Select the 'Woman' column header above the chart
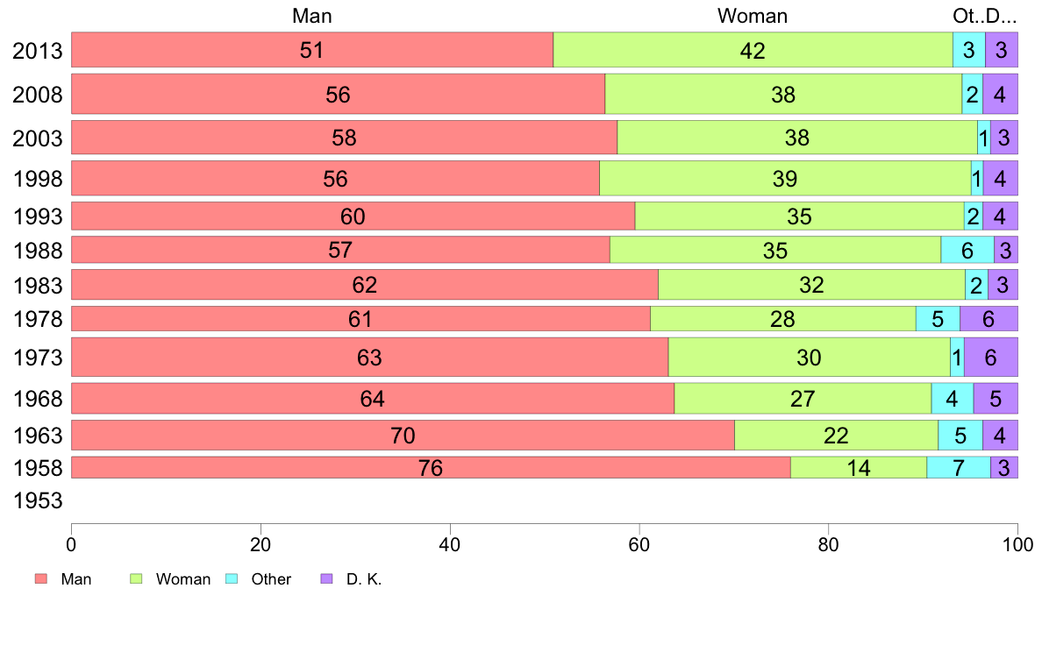1042x645 pixels. tap(753, 16)
